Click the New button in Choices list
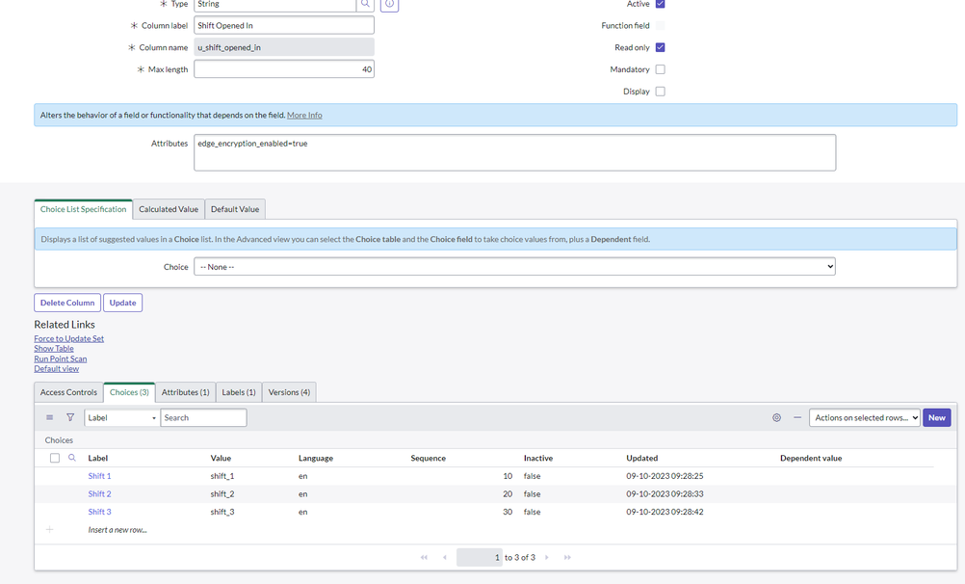 tap(937, 417)
